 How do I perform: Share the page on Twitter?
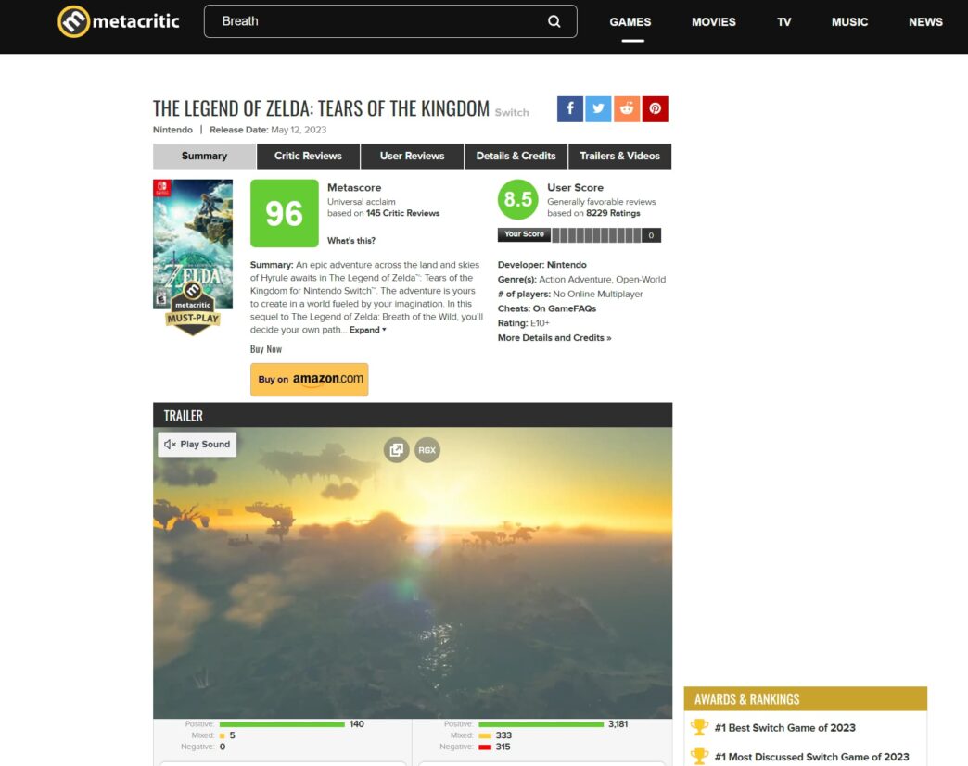(598, 109)
